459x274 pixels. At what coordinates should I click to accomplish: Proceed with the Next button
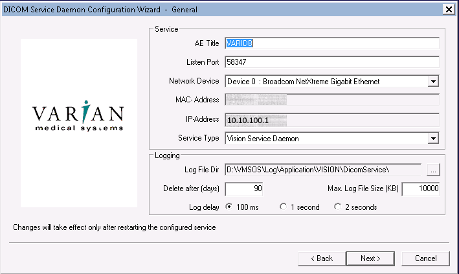click(370, 258)
